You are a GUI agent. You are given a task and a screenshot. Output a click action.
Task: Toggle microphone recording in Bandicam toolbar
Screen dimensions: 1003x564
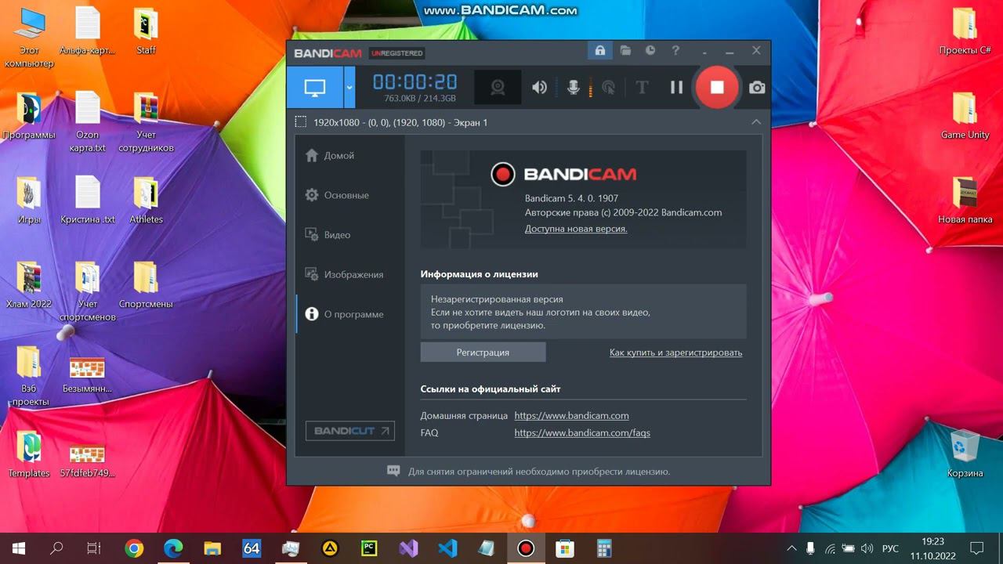point(574,87)
